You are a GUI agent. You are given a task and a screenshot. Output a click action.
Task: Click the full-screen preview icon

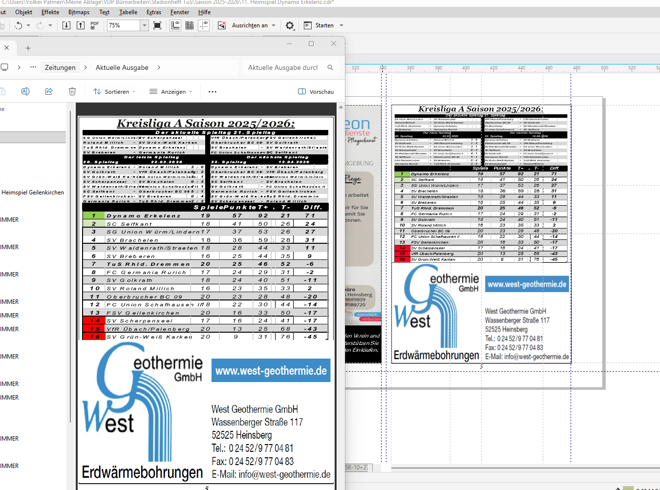tap(157, 25)
